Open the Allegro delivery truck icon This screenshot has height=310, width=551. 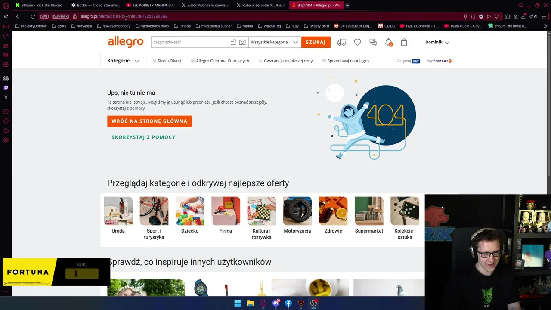point(342,42)
